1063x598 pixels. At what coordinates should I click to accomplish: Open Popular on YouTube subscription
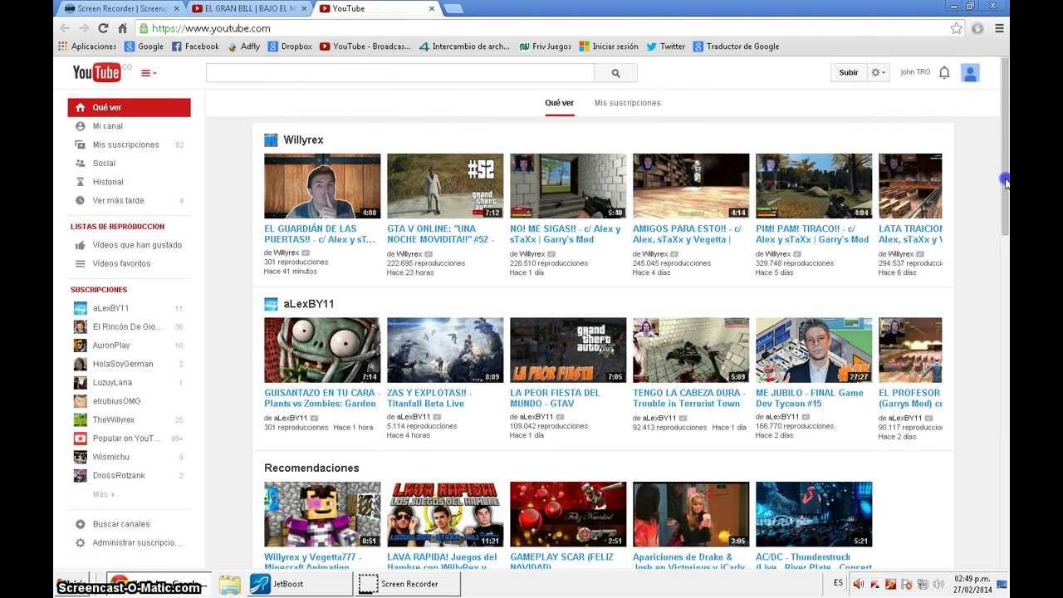130,439
